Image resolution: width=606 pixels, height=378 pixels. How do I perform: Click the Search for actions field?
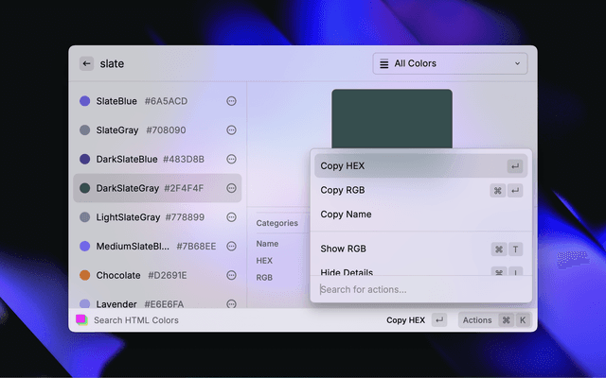(417, 289)
